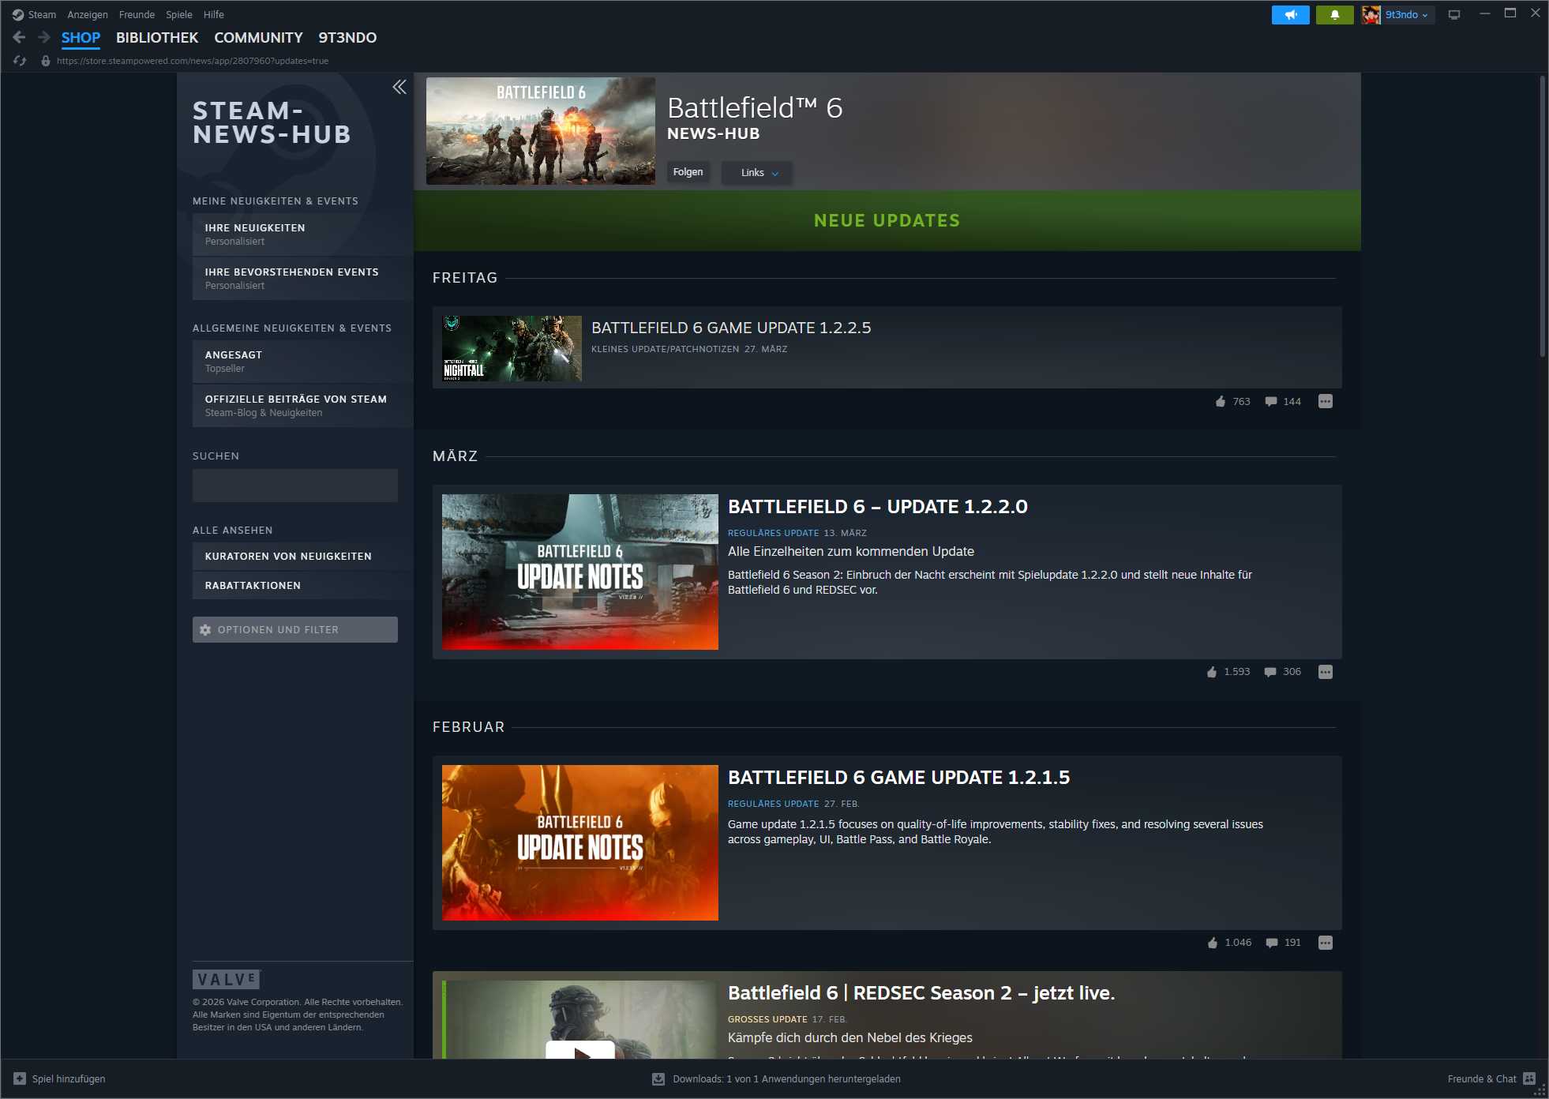Play the REDSEC Season 2 video thumbnail
This screenshot has width=1549, height=1099.
tap(580, 1051)
